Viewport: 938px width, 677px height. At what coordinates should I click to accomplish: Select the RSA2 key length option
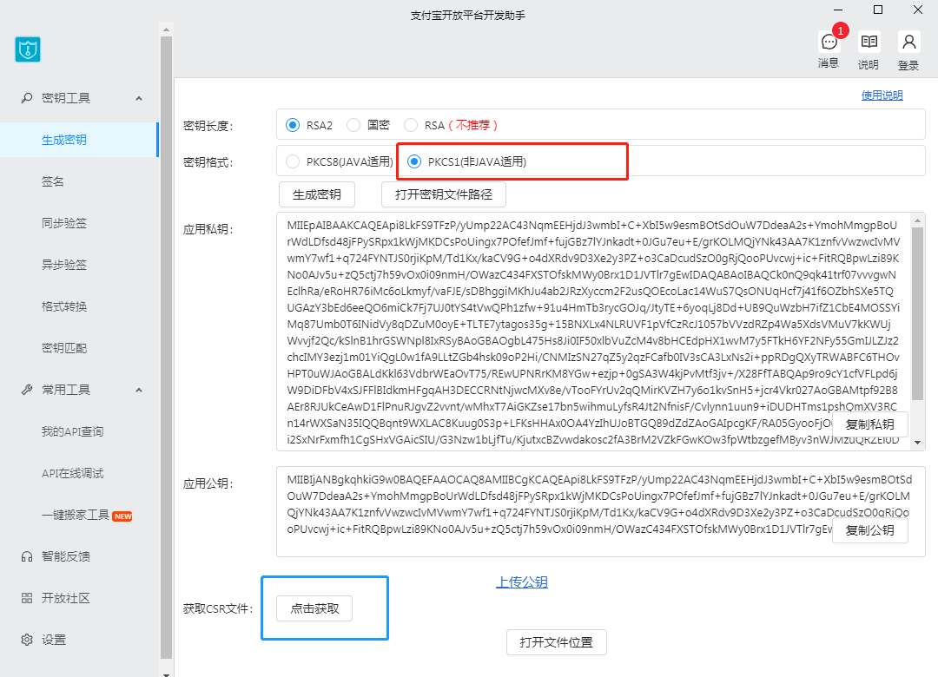click(x=293, y=125)
